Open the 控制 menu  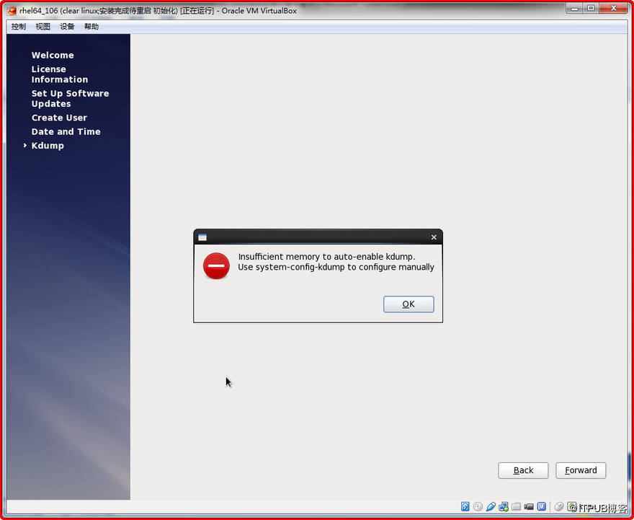click(x=18, y=27)
